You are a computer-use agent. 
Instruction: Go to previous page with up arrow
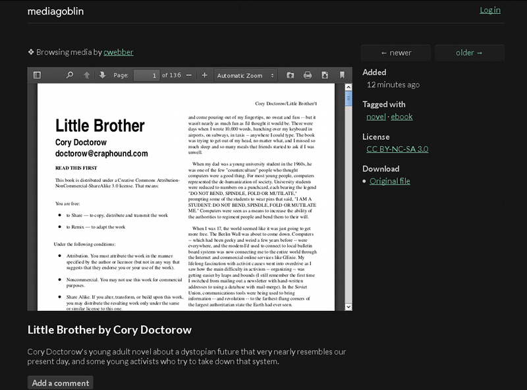pyautogui.click(x=86, y=75)
